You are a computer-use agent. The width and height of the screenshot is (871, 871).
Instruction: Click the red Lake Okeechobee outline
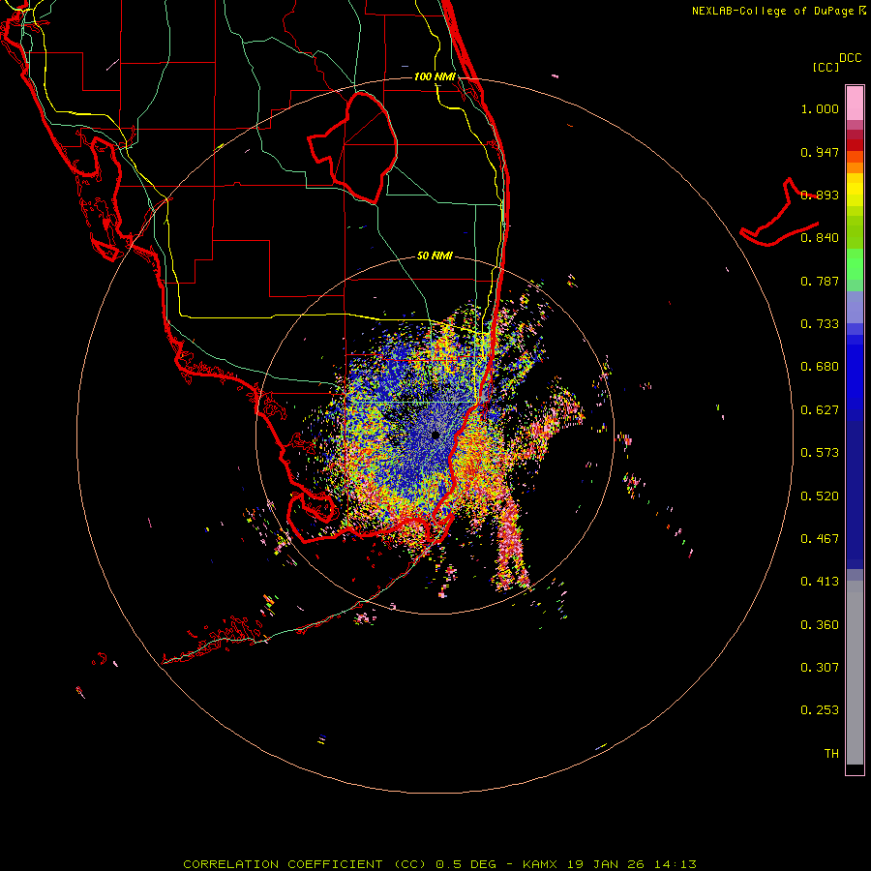coord(352,148)
